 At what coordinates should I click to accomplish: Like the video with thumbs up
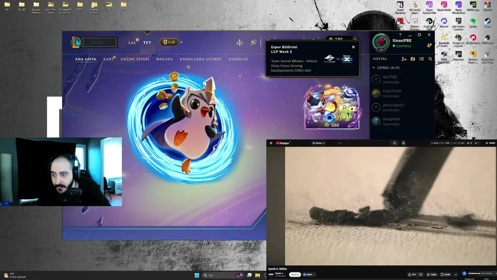coord(412,275)
